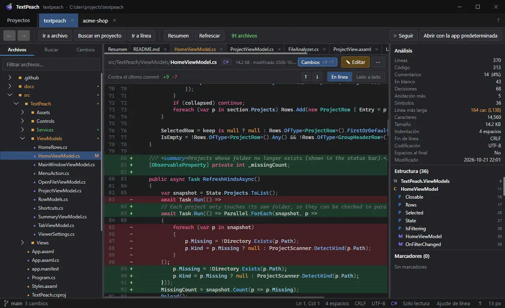The image size is (505, 308).
Task: Click the back arrow navigation button
Action: point(9,36)
